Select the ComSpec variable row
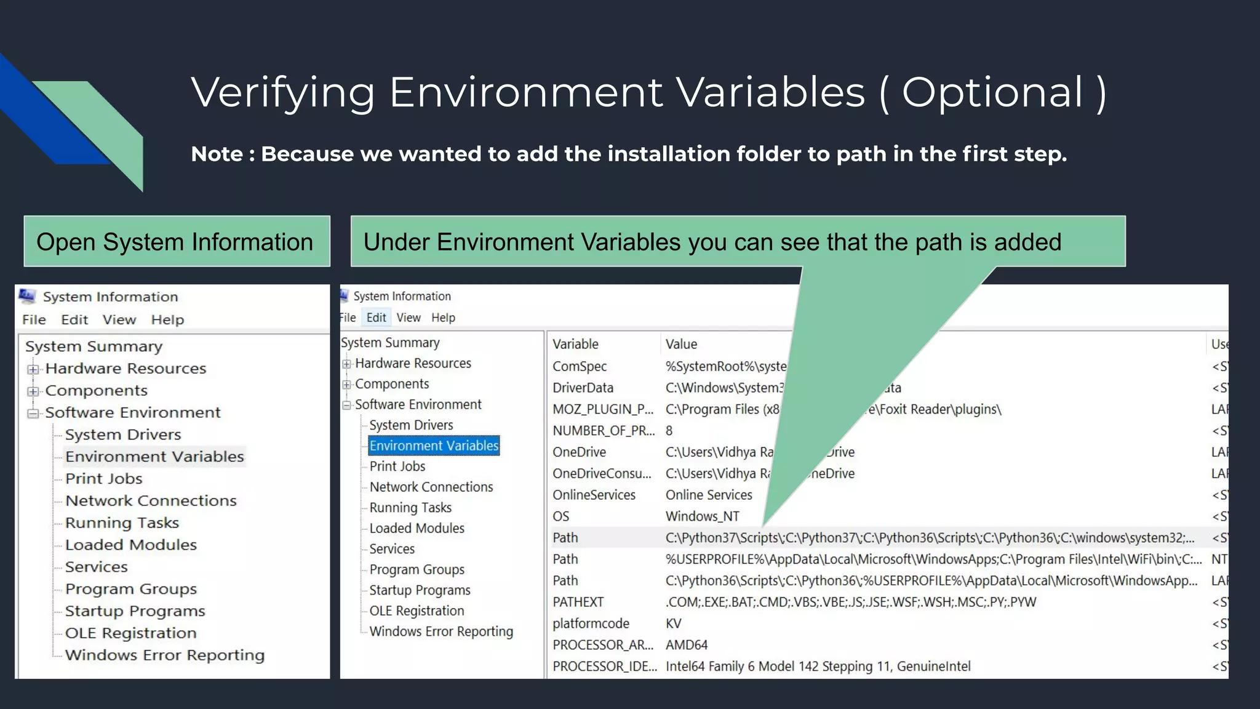 887,366
